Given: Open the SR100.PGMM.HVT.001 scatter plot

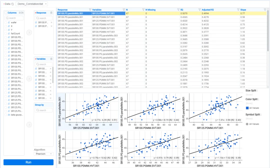Looking at the screenshot, I should 212,149.
